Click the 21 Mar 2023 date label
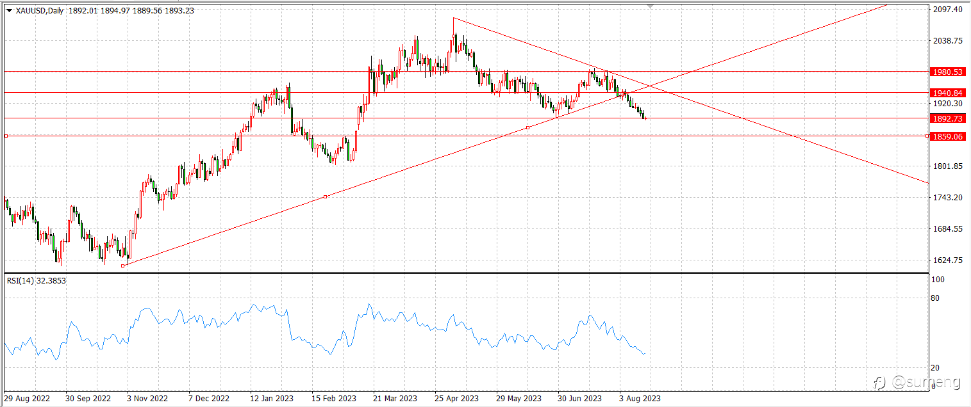 click(x=394, y=398)
